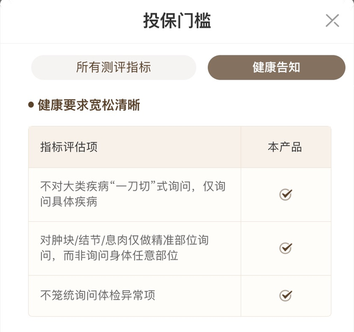Select row text 不对大类疾病一刀切式询问
The width and height of the screenshot is (354, 332).
click(x=133, y=194)
